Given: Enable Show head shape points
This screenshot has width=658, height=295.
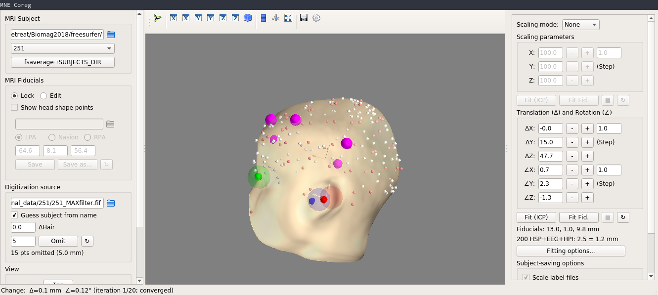Looking at the screenshot, I should pyautogui.click(x=14, y=107).
